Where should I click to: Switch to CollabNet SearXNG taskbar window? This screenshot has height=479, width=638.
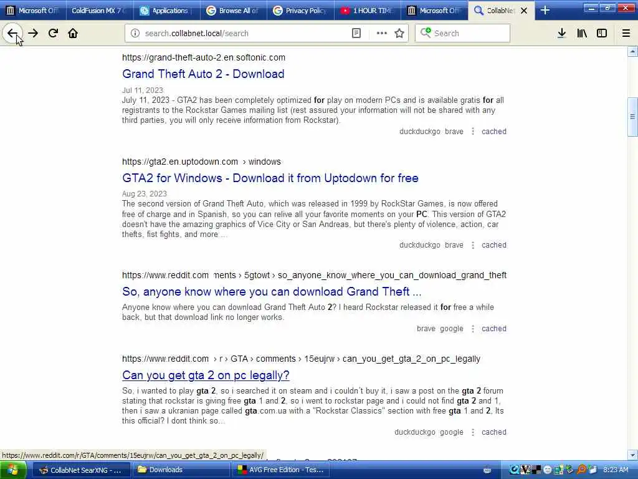point(81,470)
